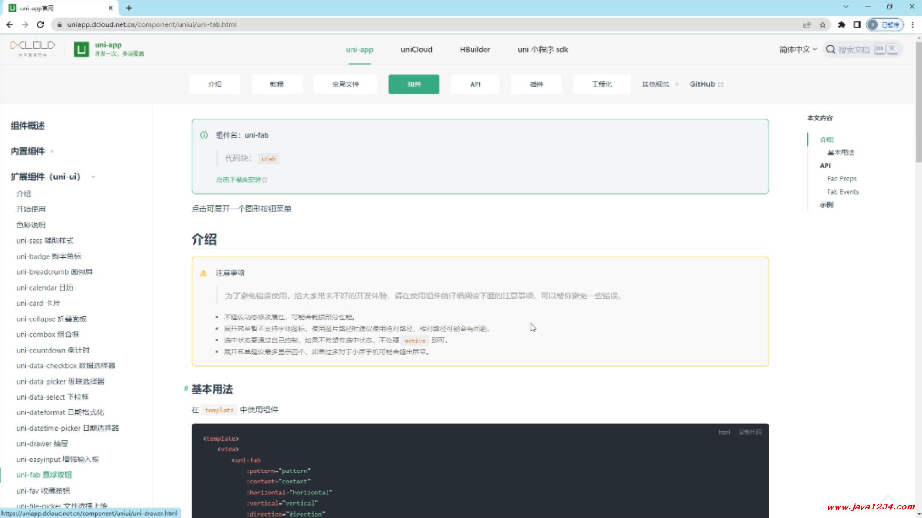Viewport: 922px width, 518px height.
Task: Jump to 基本用法 in page outline
Action: [x=841, y=153]
